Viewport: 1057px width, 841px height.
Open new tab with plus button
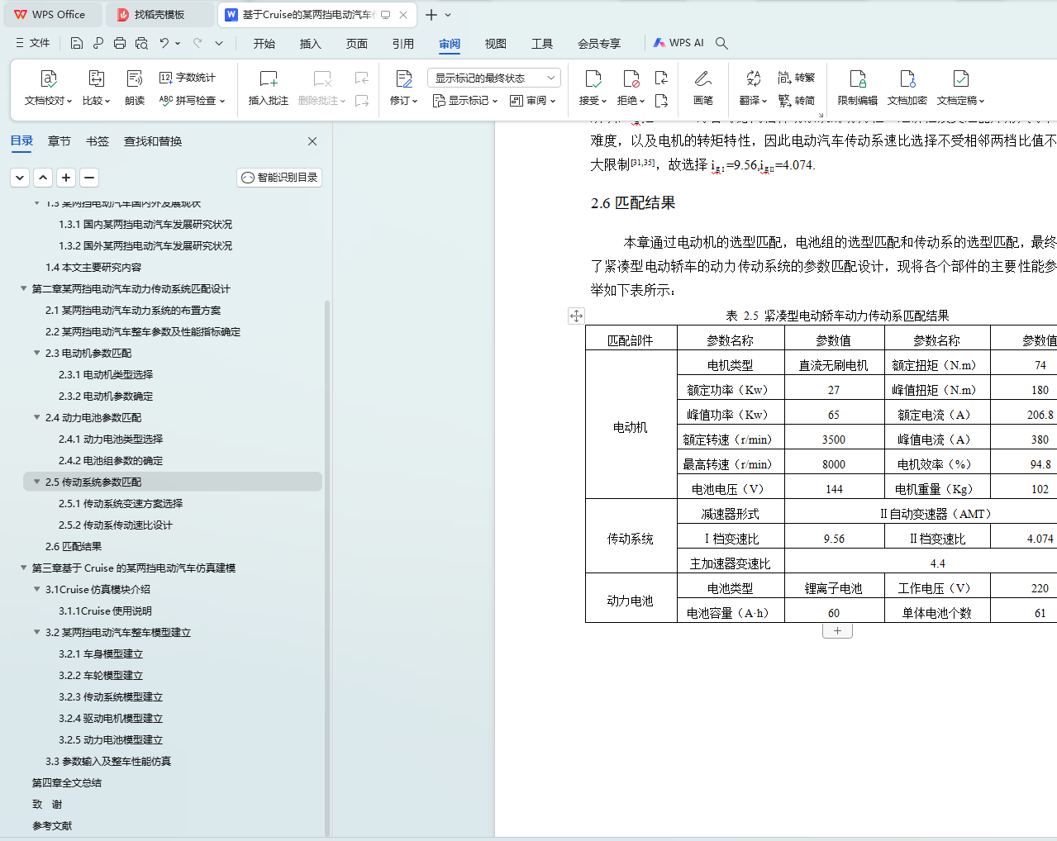click(x=431, y=15)
